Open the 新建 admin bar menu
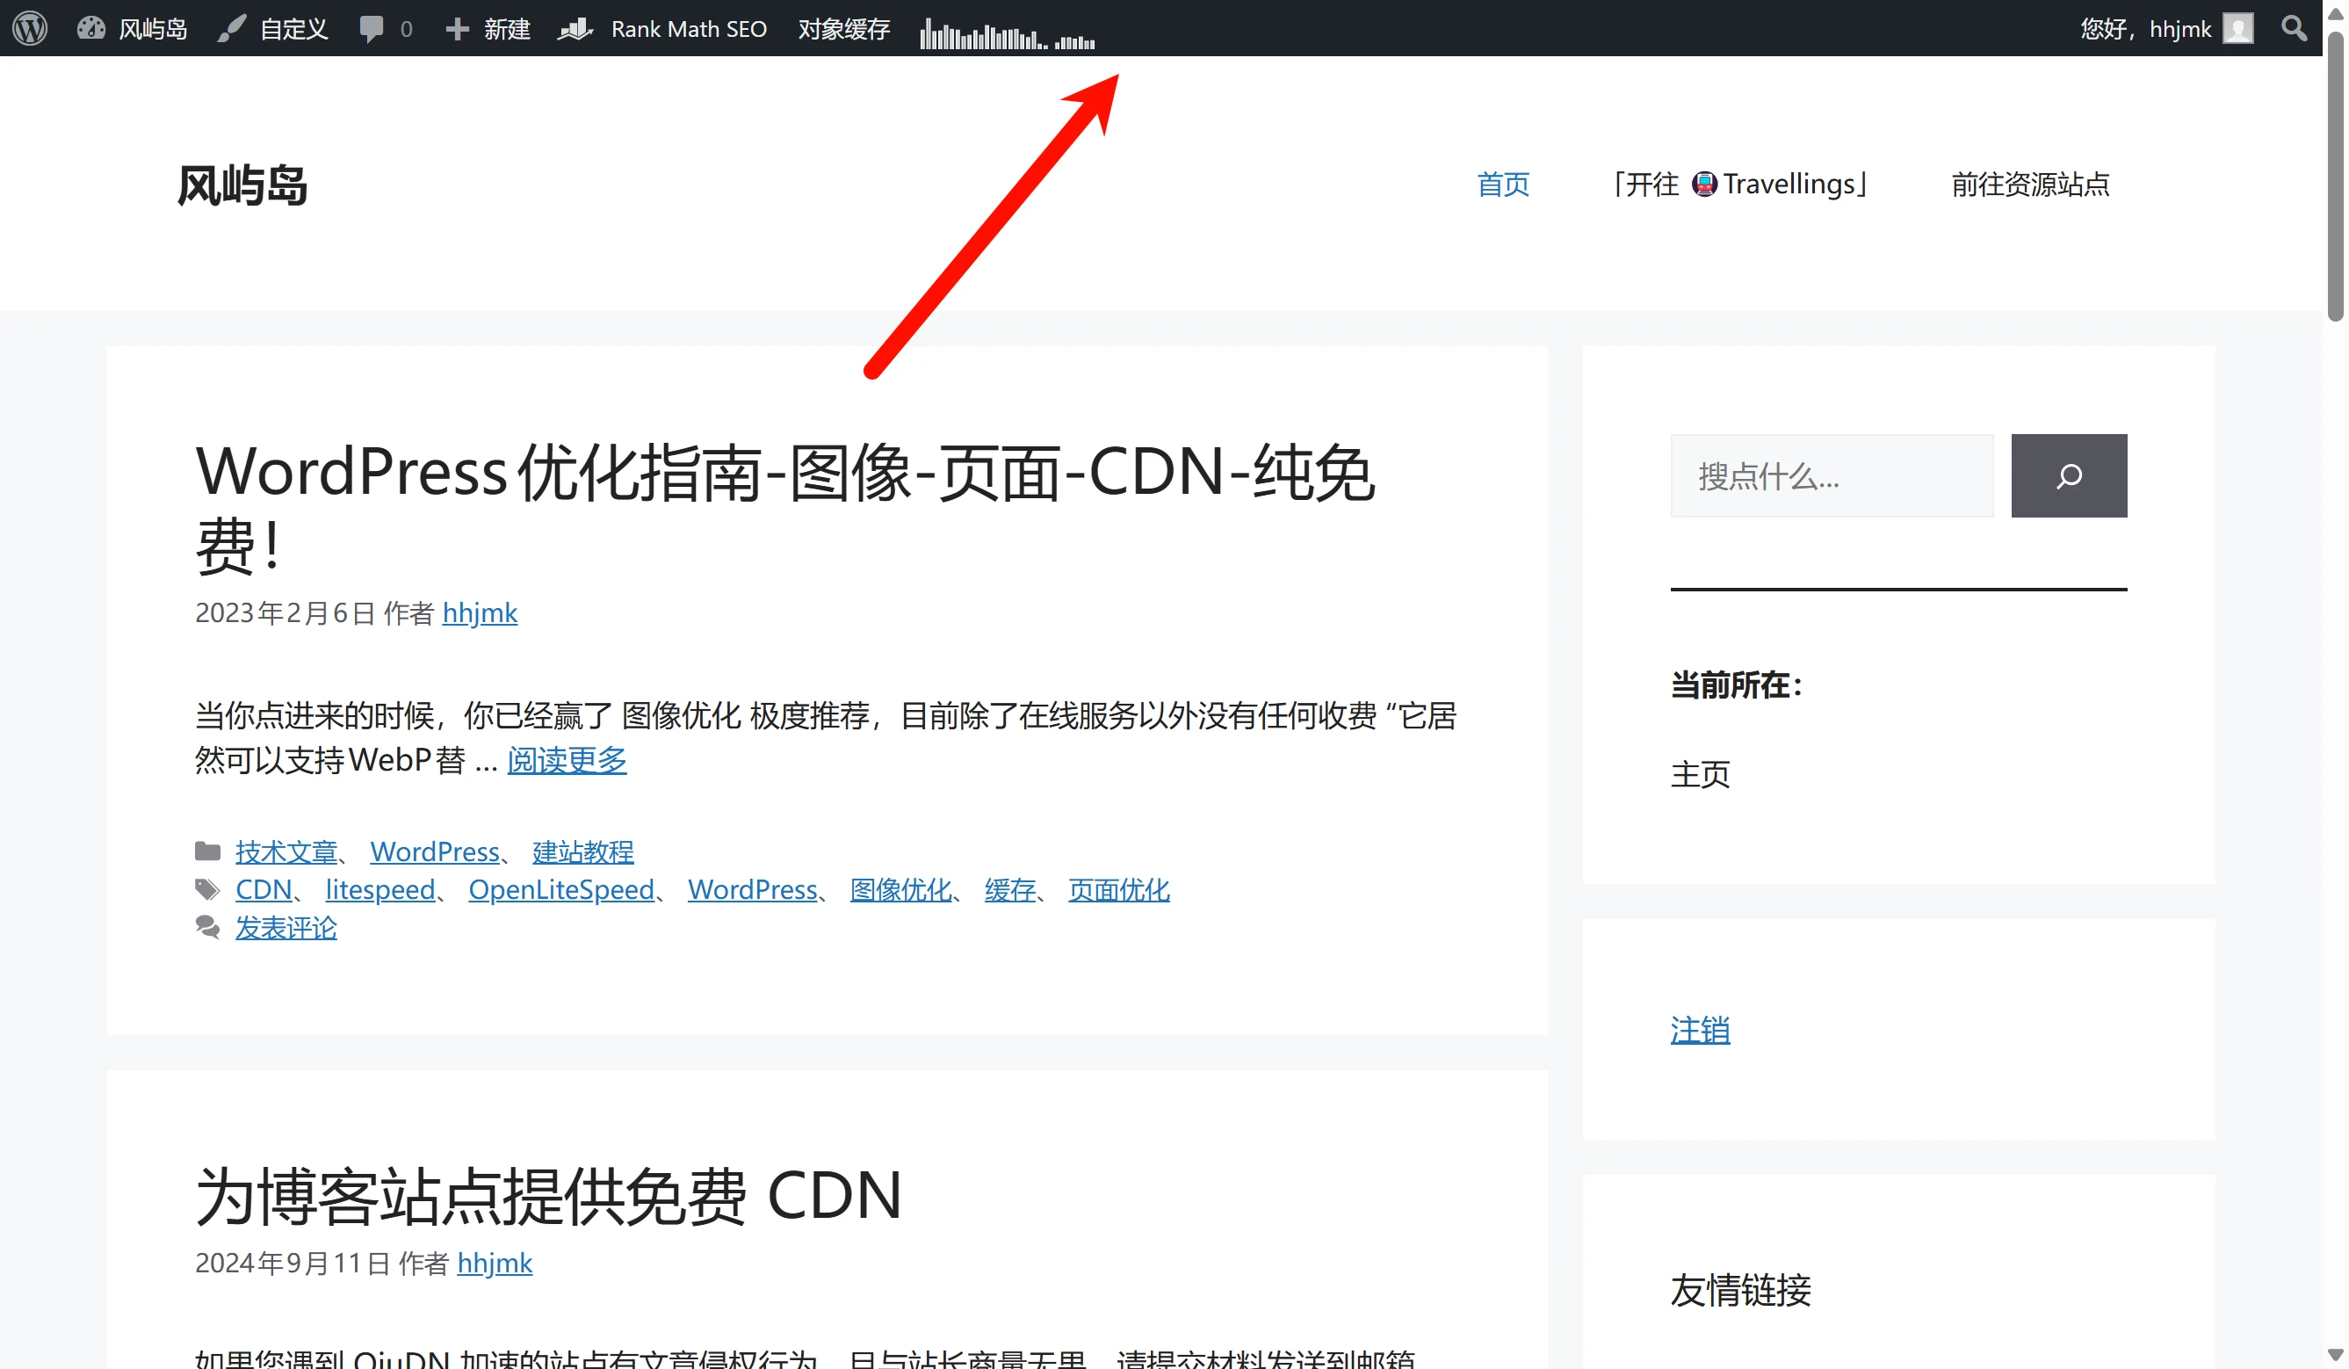 (506, 28)
